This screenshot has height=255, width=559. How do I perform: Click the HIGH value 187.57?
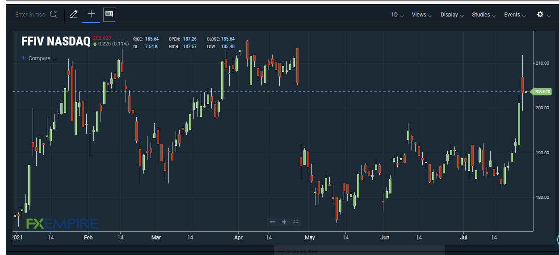pyautogui.click(x=190, y=46)
